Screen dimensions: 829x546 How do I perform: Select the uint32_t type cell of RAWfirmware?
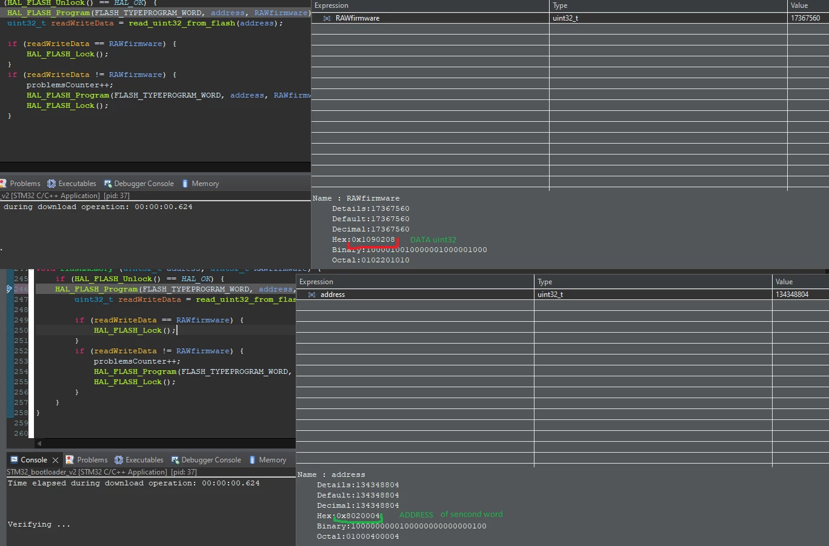coord(668,18)
